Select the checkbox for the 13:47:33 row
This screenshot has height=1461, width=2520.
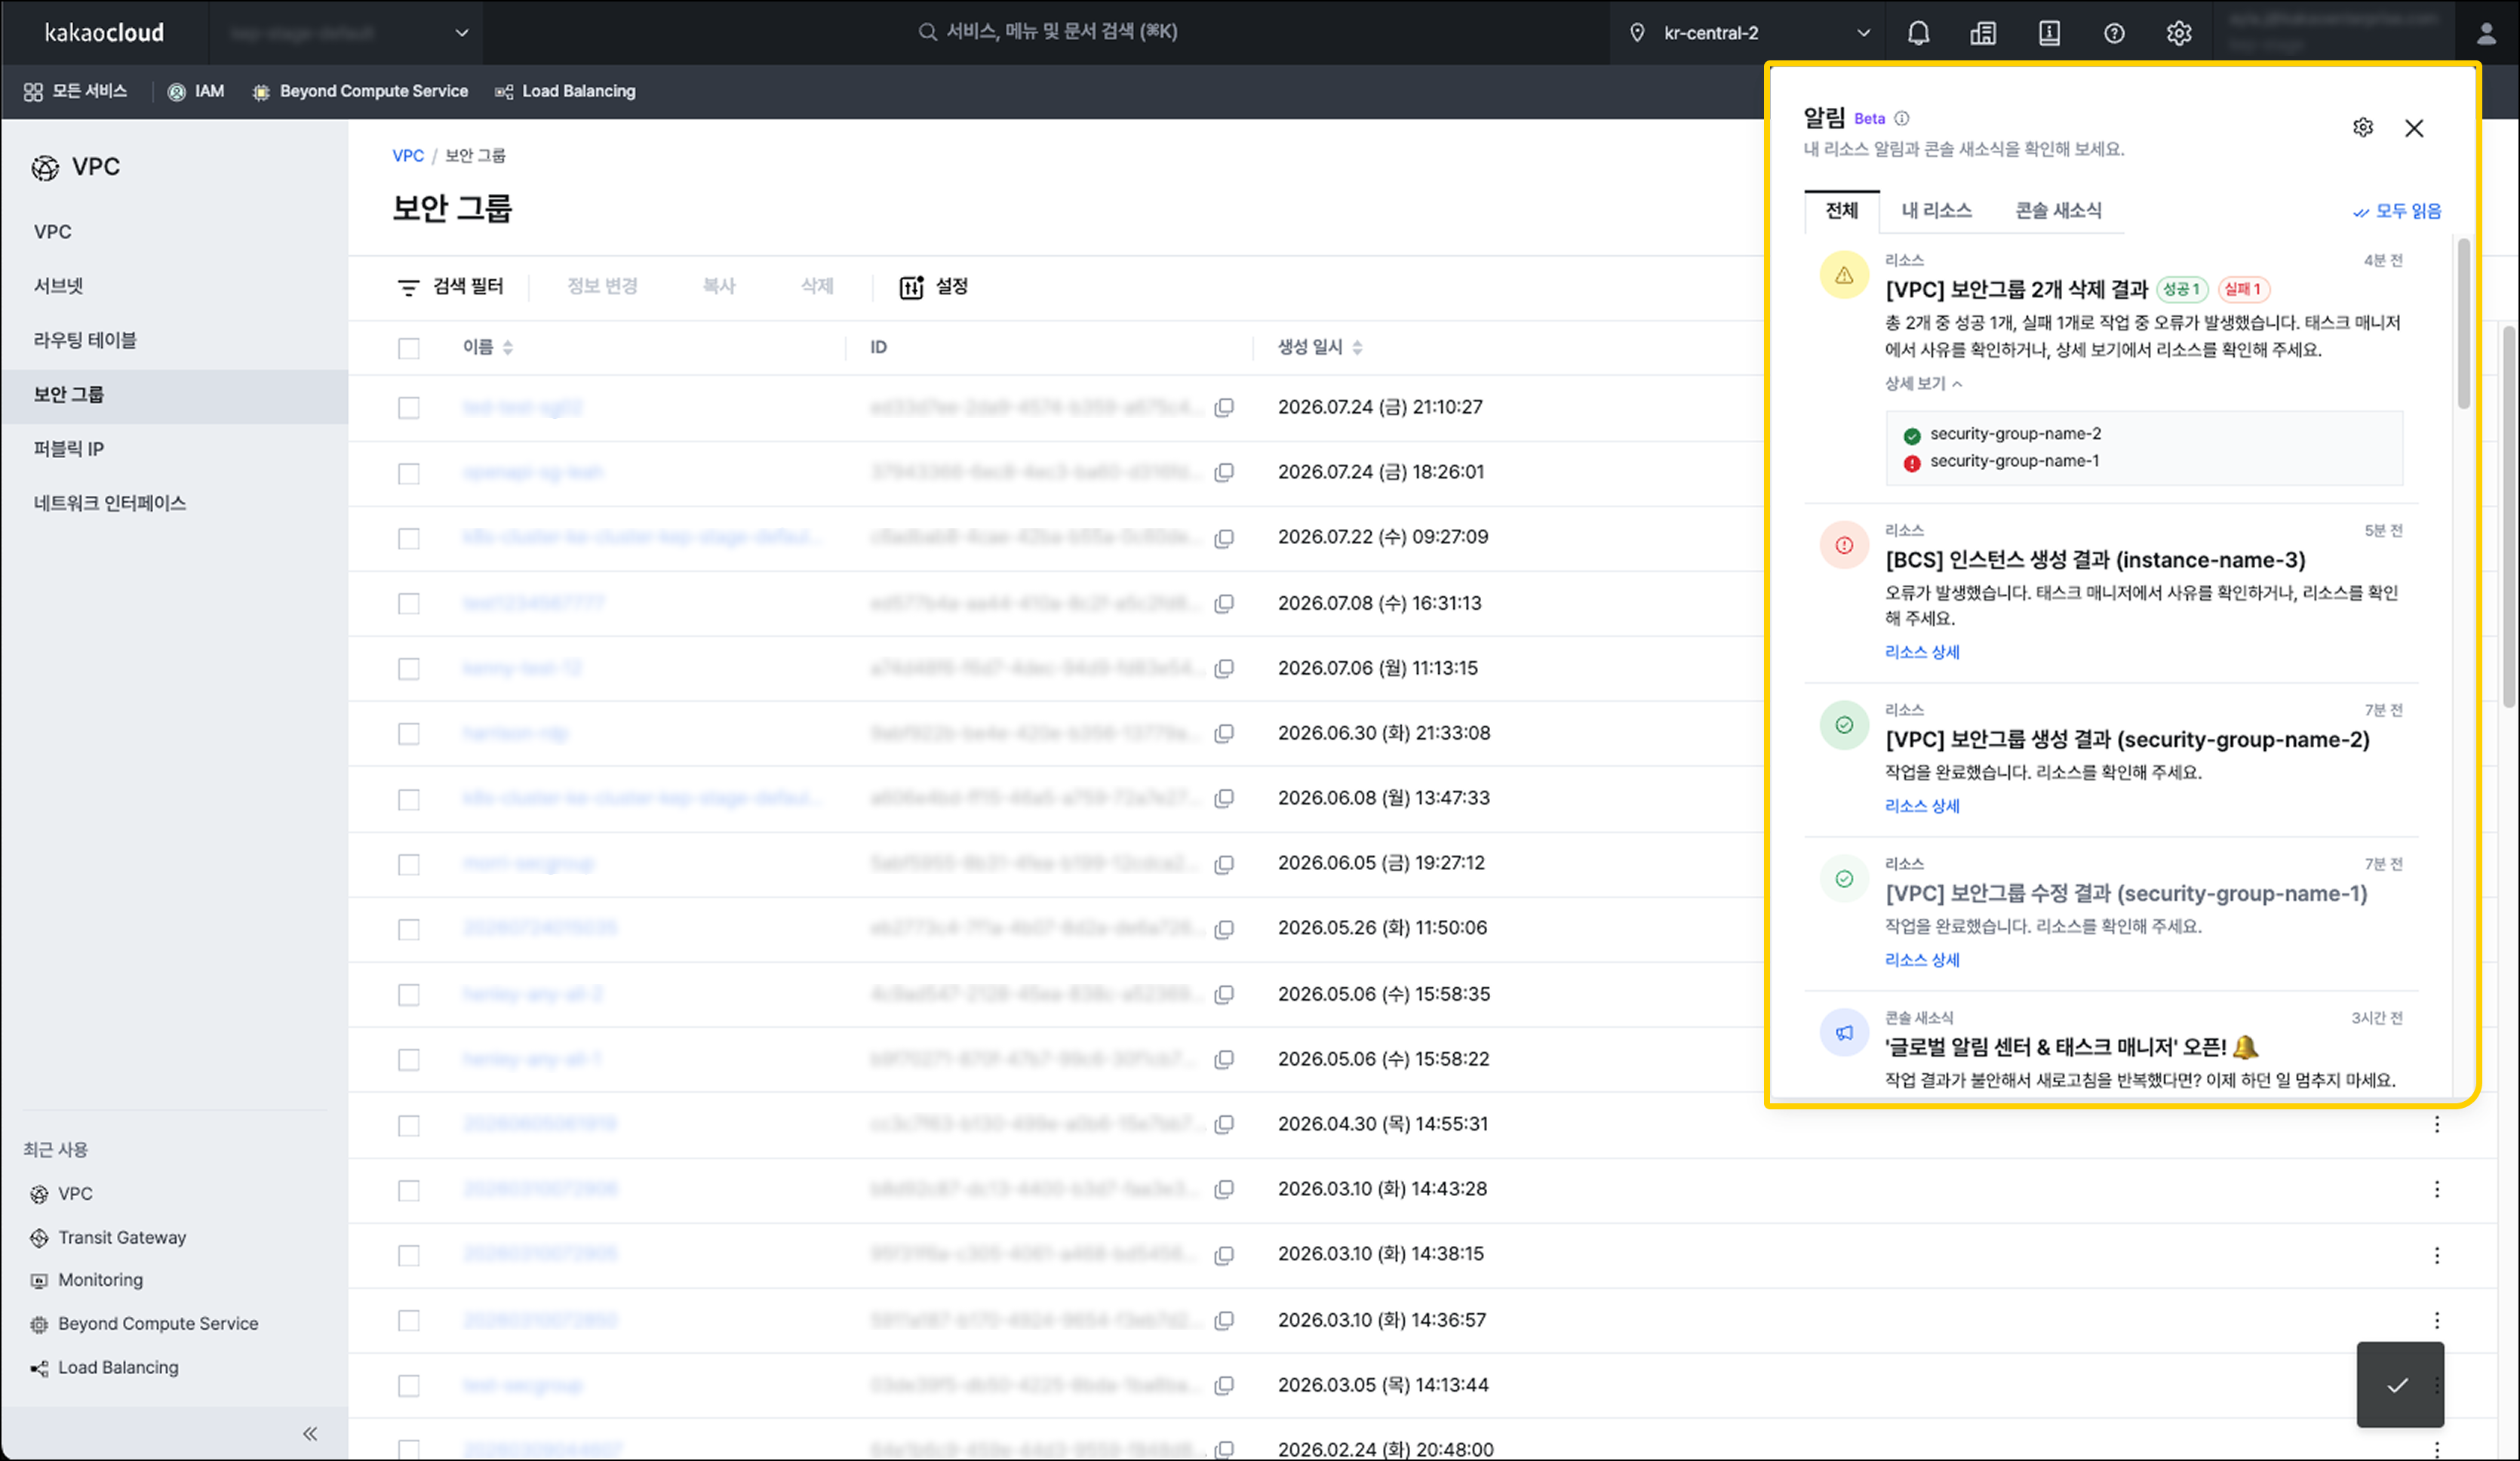409,799
